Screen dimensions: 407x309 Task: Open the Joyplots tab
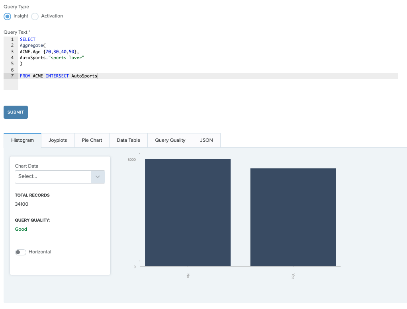click(x=58, y=140)
